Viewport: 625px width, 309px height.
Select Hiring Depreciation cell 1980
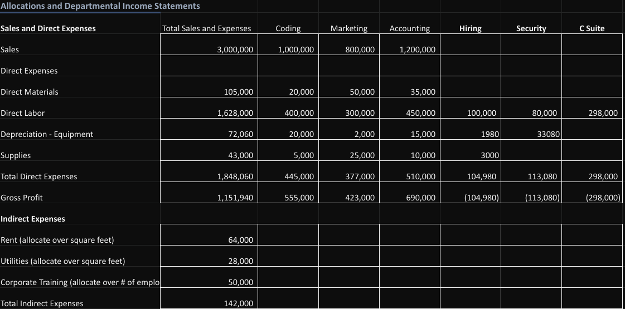(471, 129)
